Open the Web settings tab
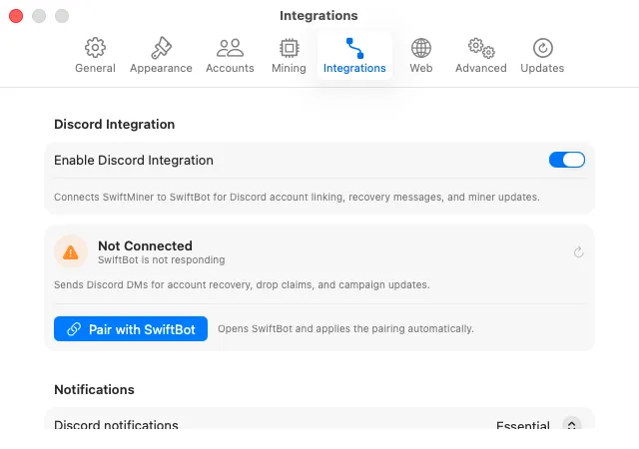This screenshot has height=449, width=639. click(x=421, y=56)
